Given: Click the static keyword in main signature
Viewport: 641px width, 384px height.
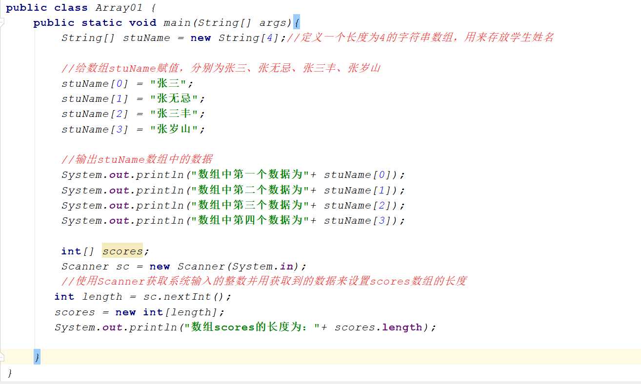Looking at the screenshot, I should [102, 23].
